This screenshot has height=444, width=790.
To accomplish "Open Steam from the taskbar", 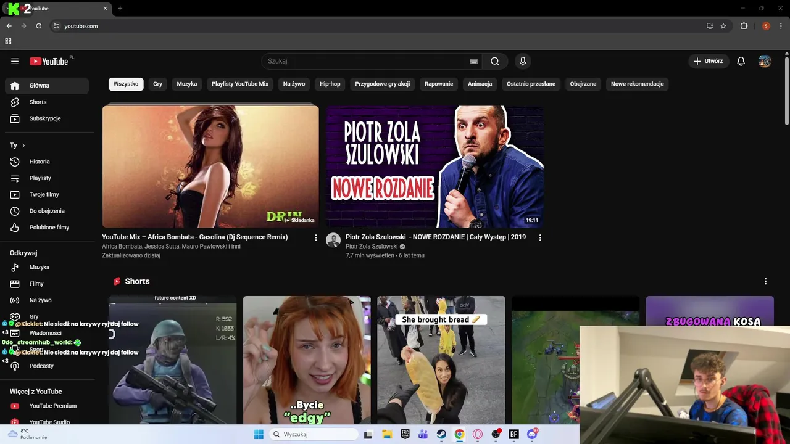I will click(x=441, y=434).
